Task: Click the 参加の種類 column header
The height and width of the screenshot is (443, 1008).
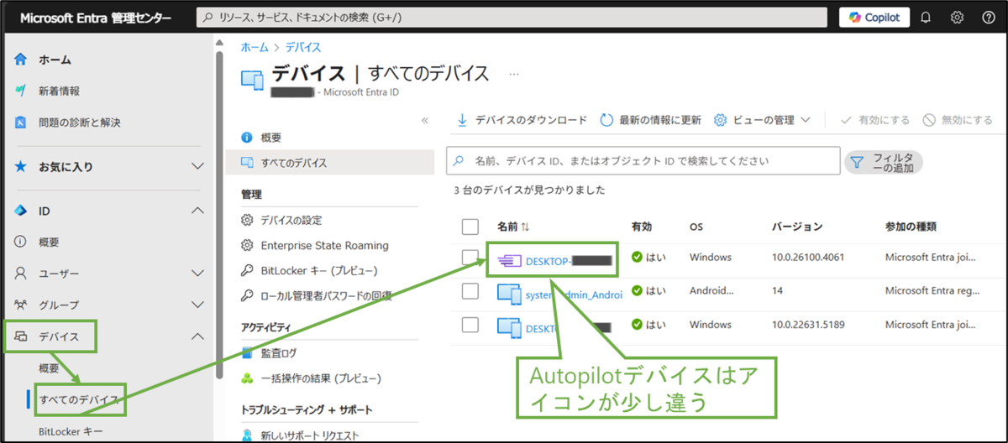Action: [911, 227]
